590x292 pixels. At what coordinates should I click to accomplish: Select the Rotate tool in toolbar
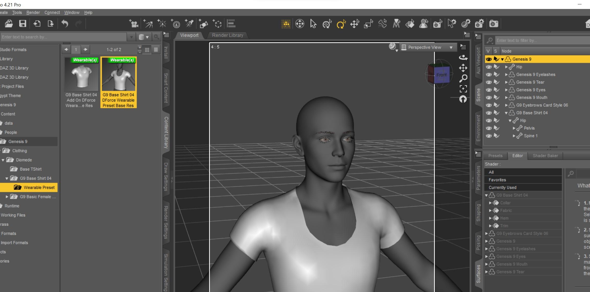click(341, 24)
